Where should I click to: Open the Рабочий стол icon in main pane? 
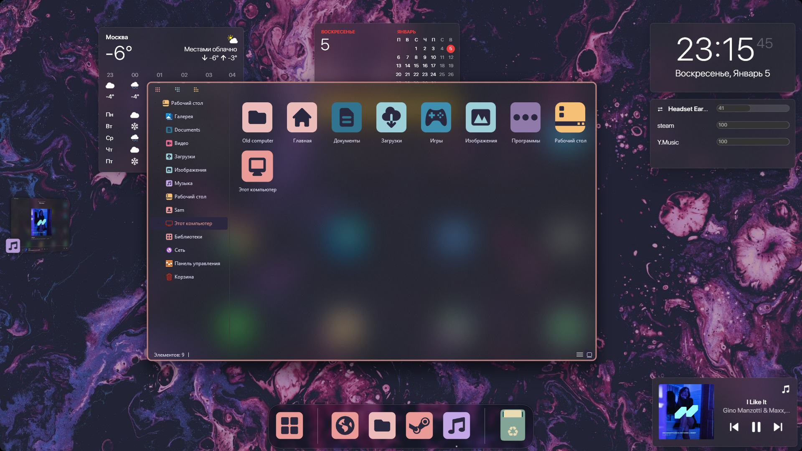click(x=570, y=117)
